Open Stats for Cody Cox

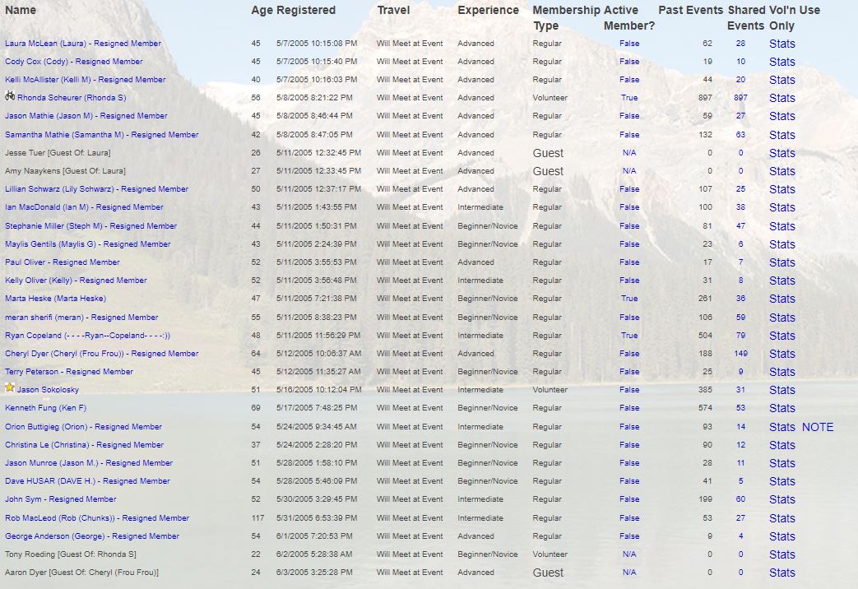(781, 62)
